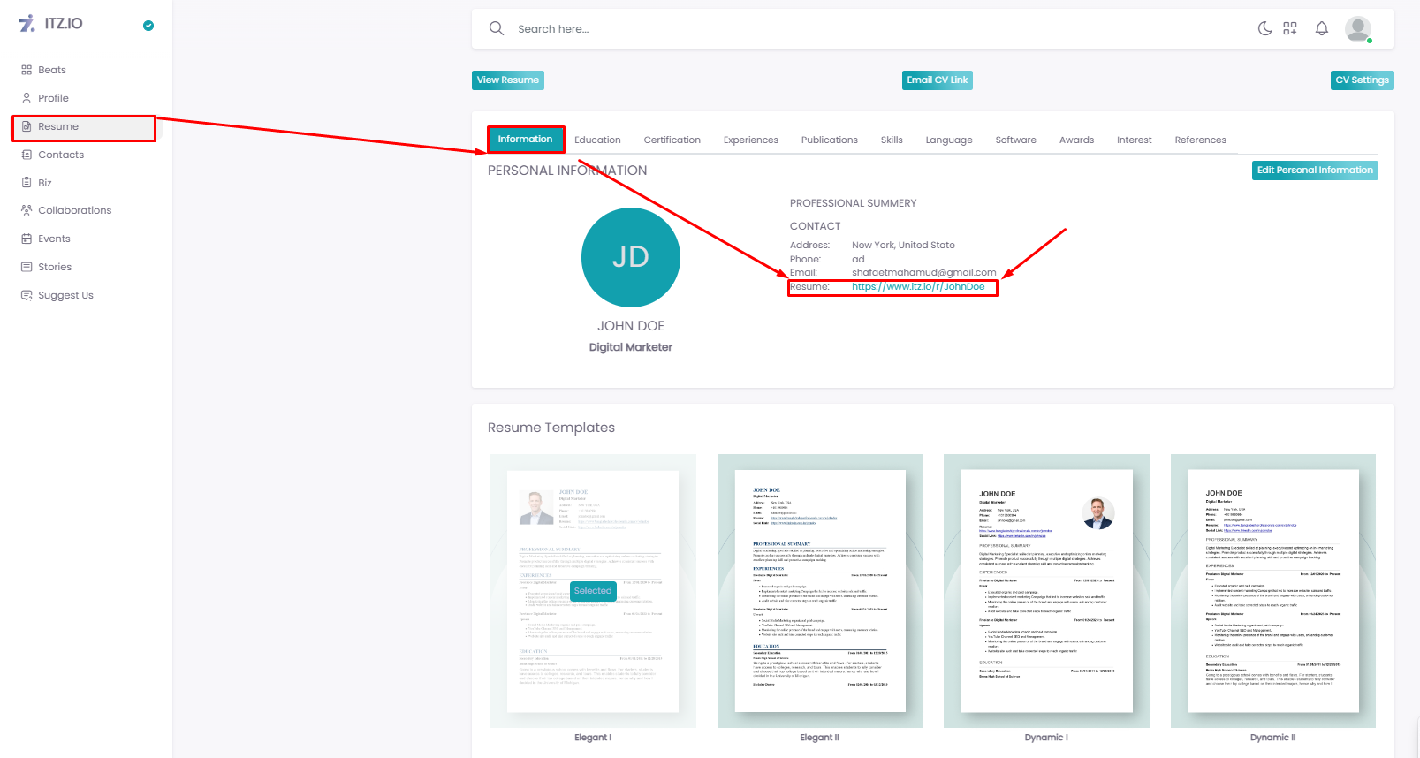Select the Elegant II resume template

click(819, 591)
